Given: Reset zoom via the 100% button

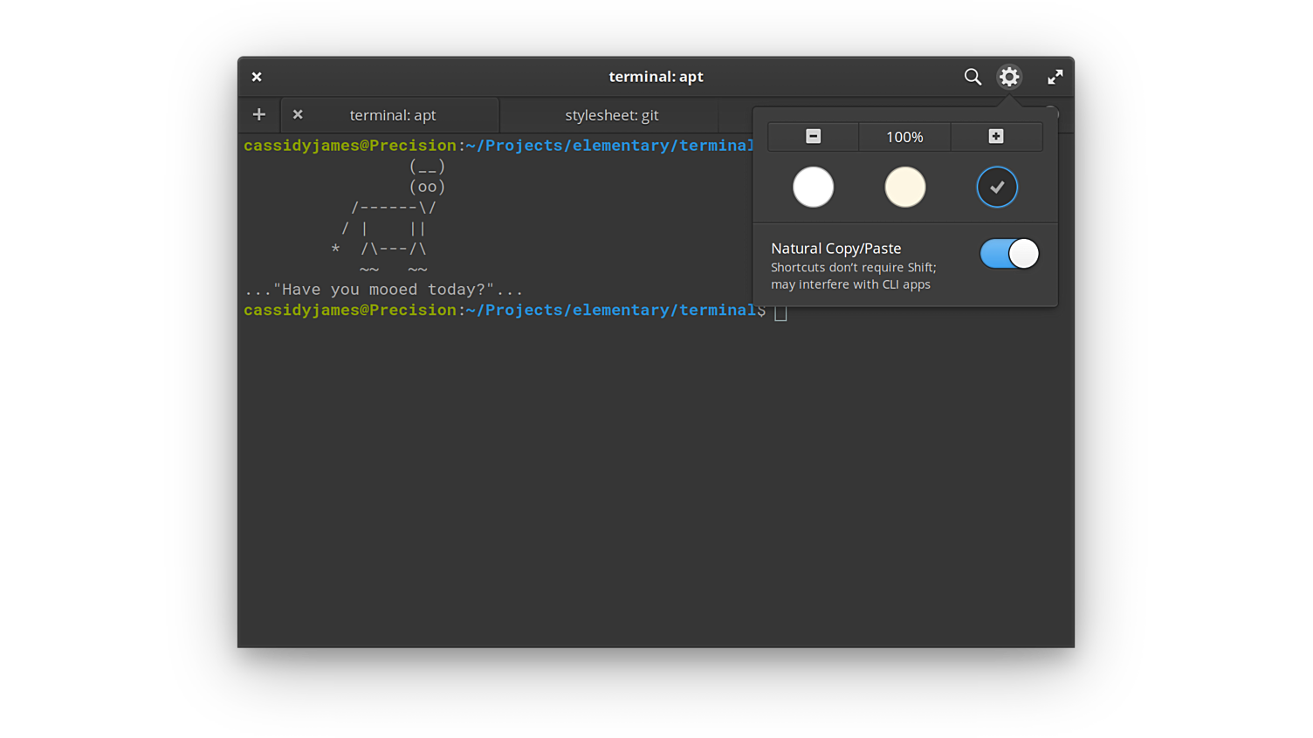Looking at the screenshot, I should [904, 137].
